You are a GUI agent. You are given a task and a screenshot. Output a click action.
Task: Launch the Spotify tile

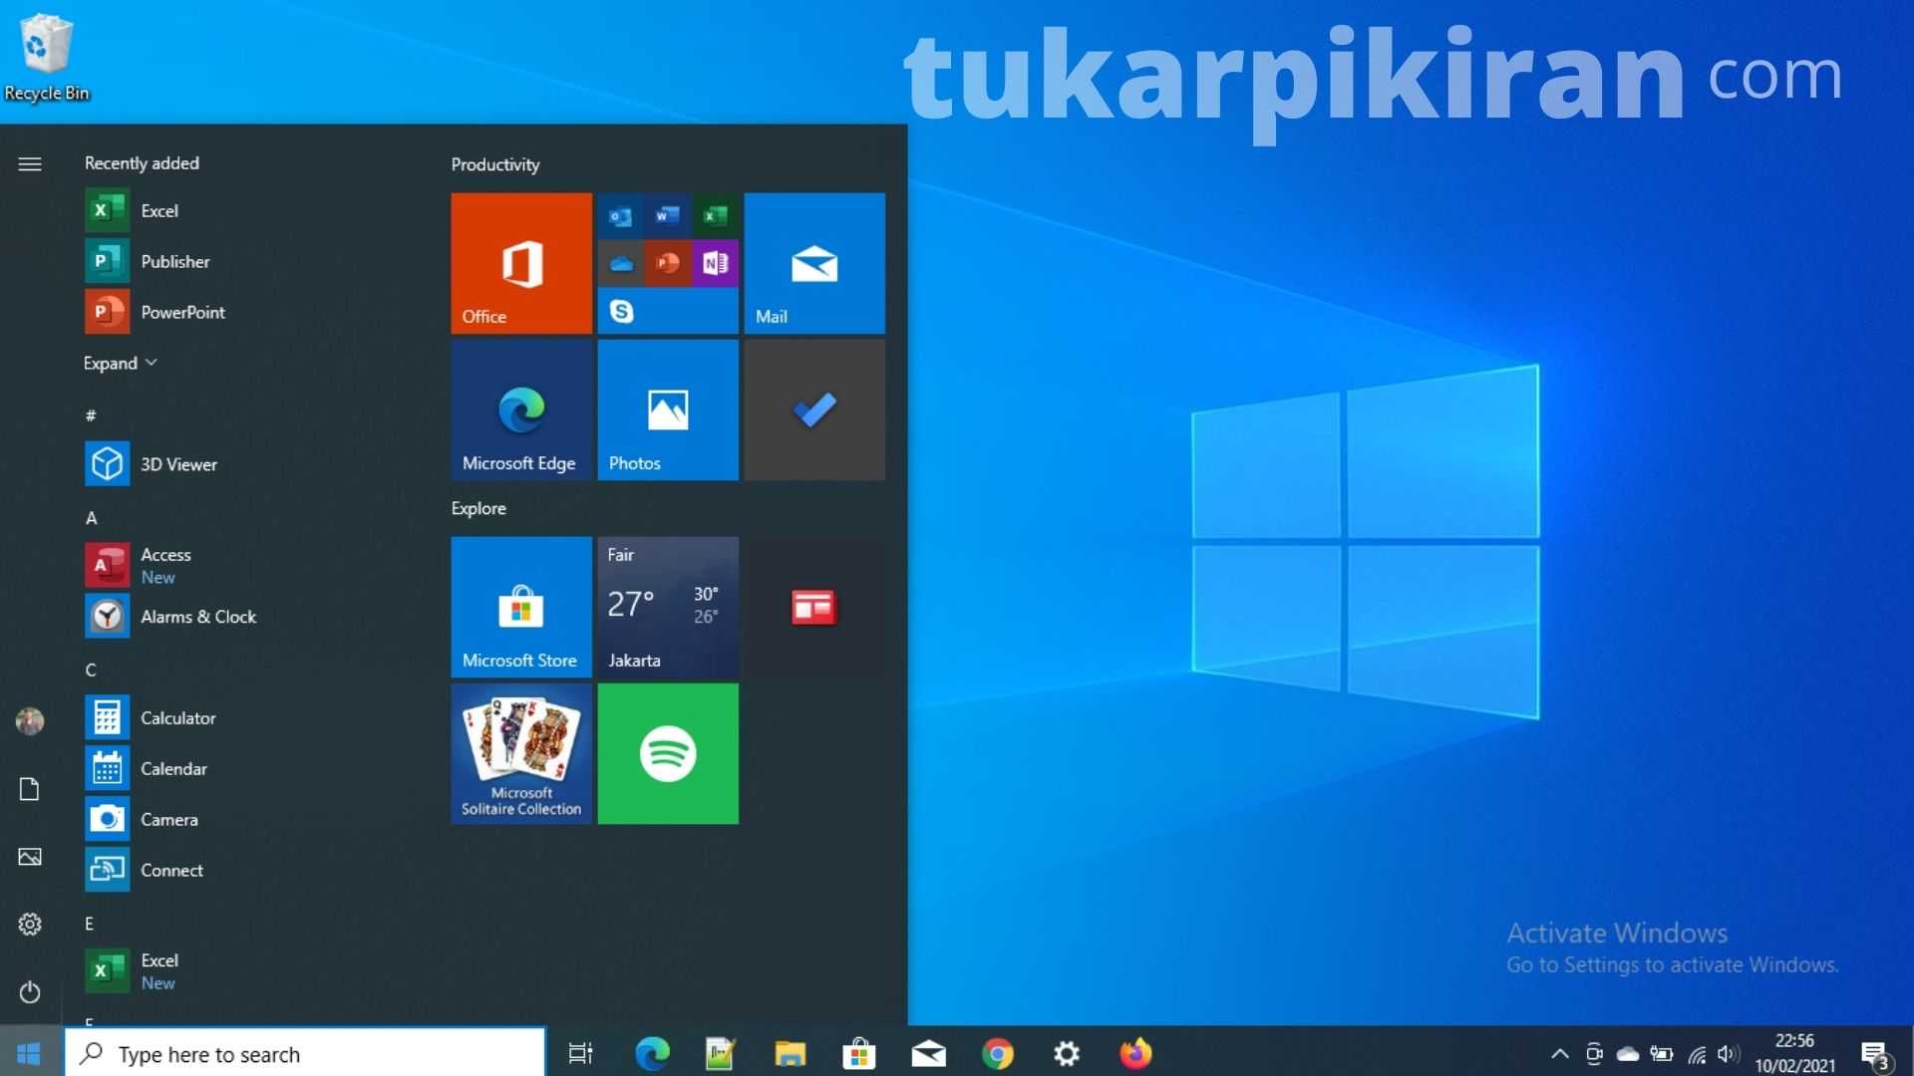tap(668, 753)
